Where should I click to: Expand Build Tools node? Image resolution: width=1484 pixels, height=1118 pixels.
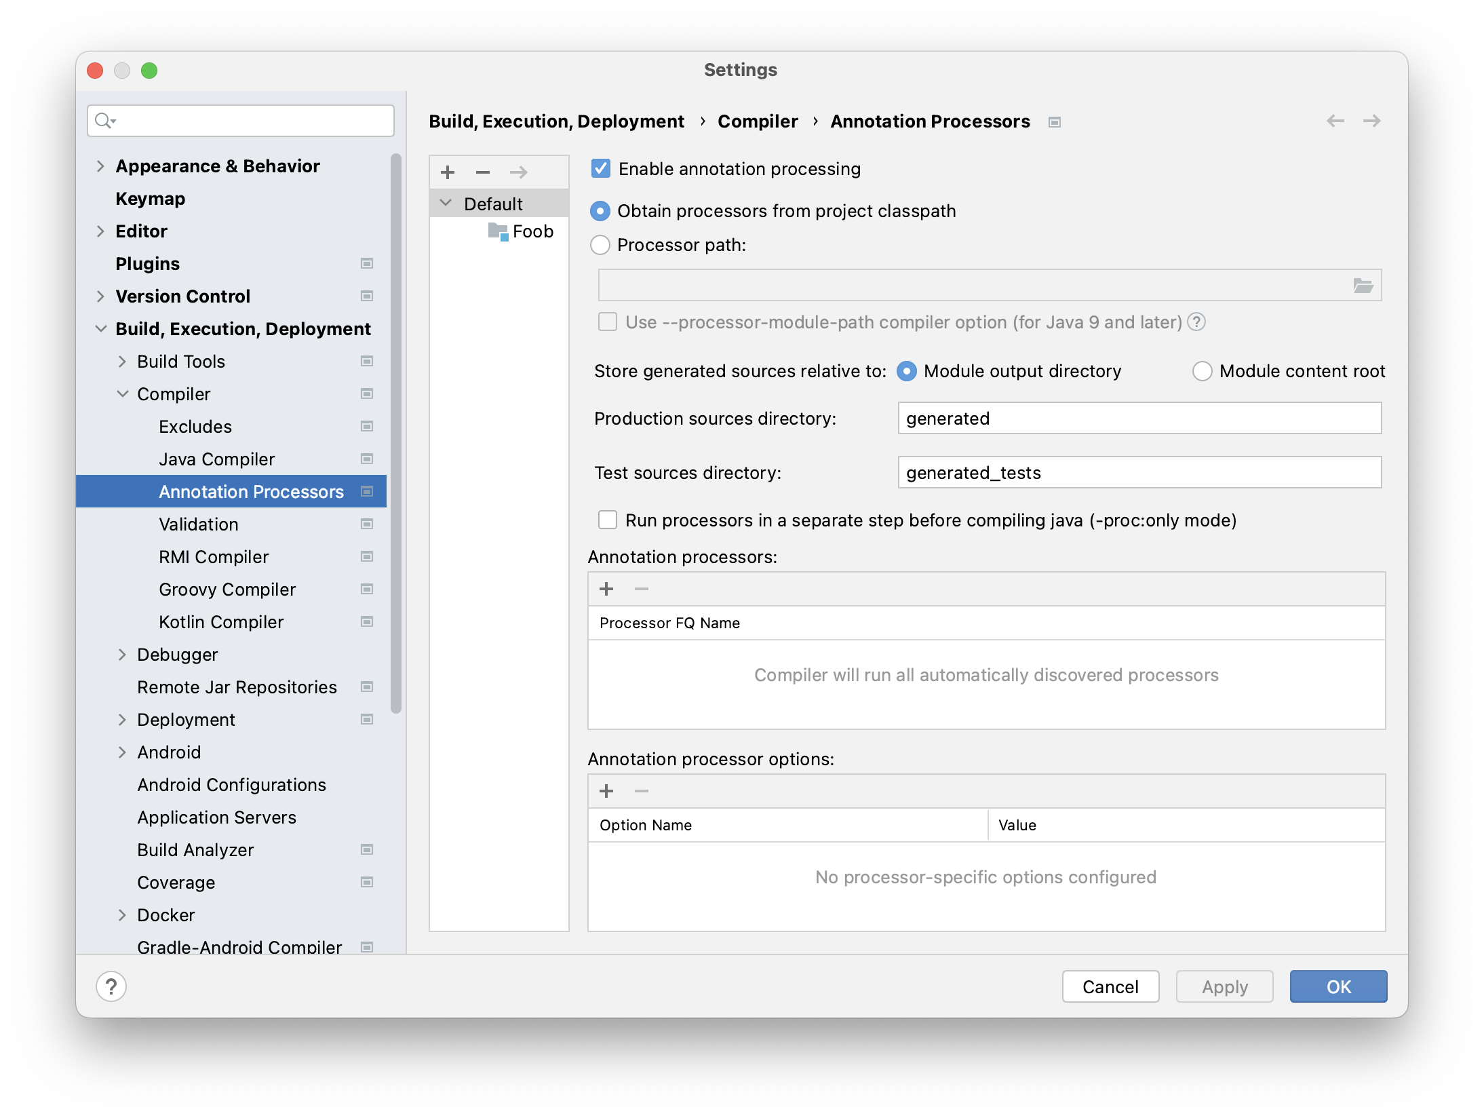click(x=122, y=362)
